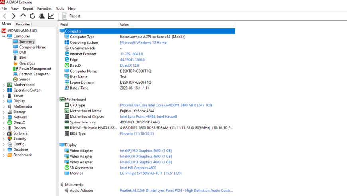
Task: Open the Internet Explorer version 11.789.19041.0 link
Action: (132, 54)
